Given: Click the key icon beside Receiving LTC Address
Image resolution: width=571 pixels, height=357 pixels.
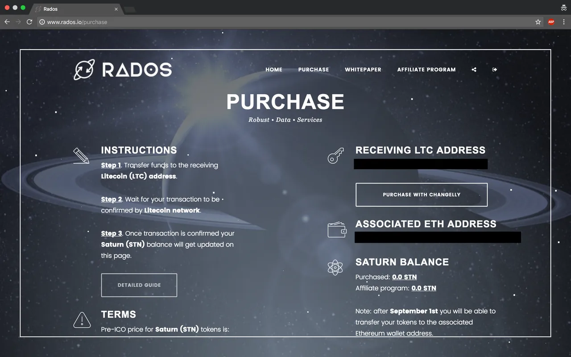Looking at the screenshot, I should point(335,156).
